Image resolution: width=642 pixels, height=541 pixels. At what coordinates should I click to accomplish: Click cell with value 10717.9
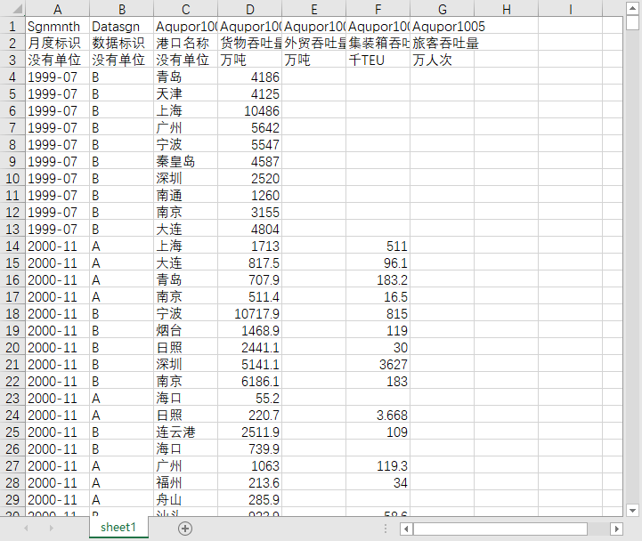[x=249, y=314]
